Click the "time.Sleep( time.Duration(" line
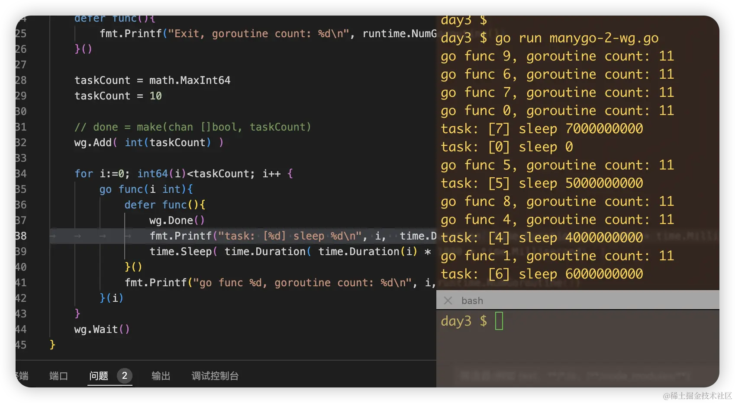Viewport: 735px width, 403px height. pyautogui.click(x=290, y=252)
